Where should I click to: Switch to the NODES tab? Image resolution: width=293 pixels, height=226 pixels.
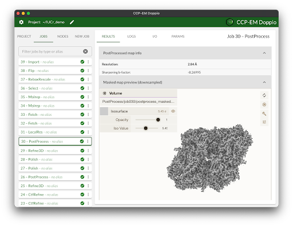click(x=63, y=37)
